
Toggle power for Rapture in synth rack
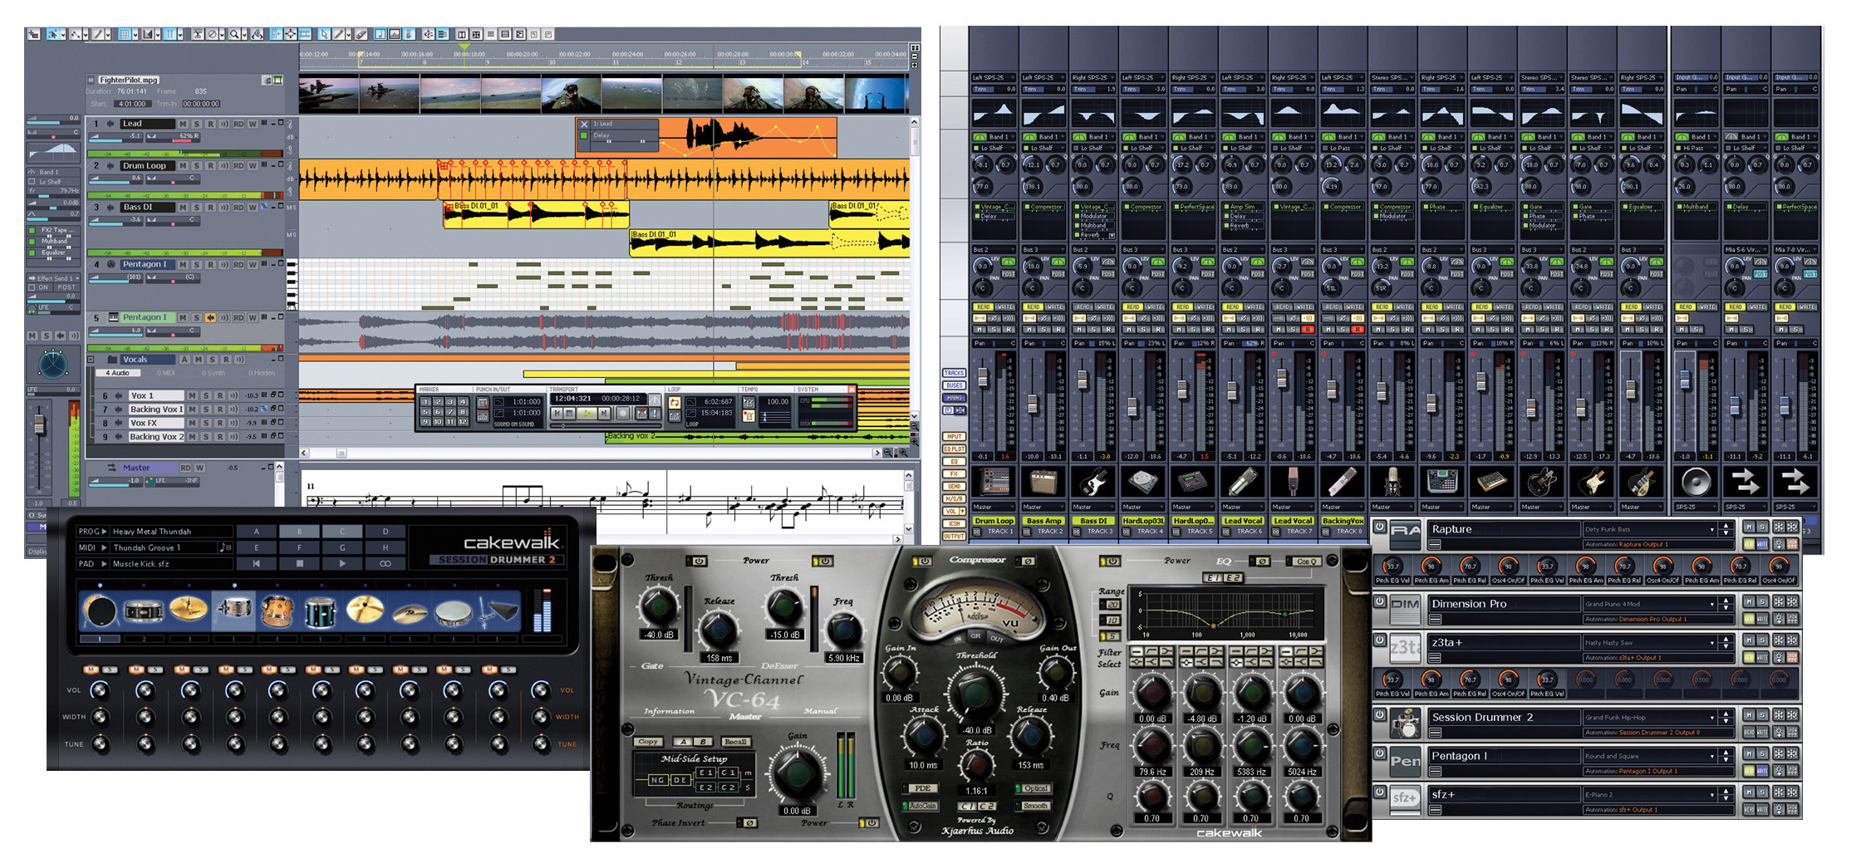tap(1380, 527)
